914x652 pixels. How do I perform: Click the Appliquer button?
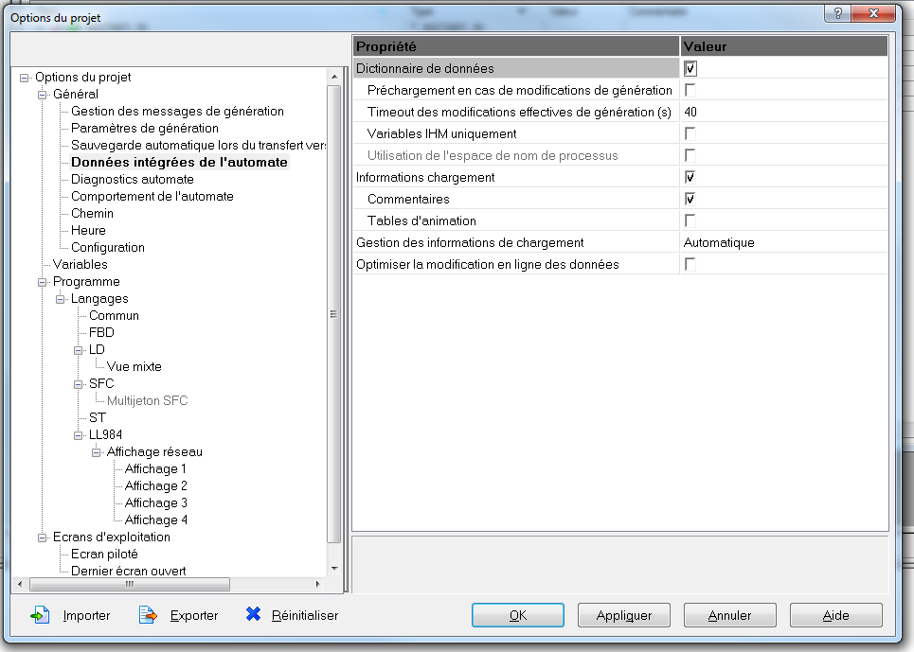pyautogui.click(x=624, y=615)
